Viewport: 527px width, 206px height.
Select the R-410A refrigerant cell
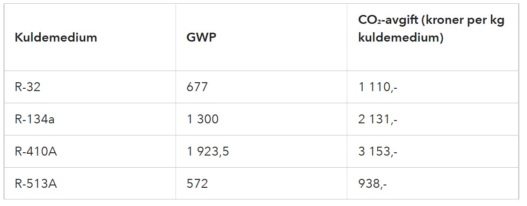coord(36,151)
